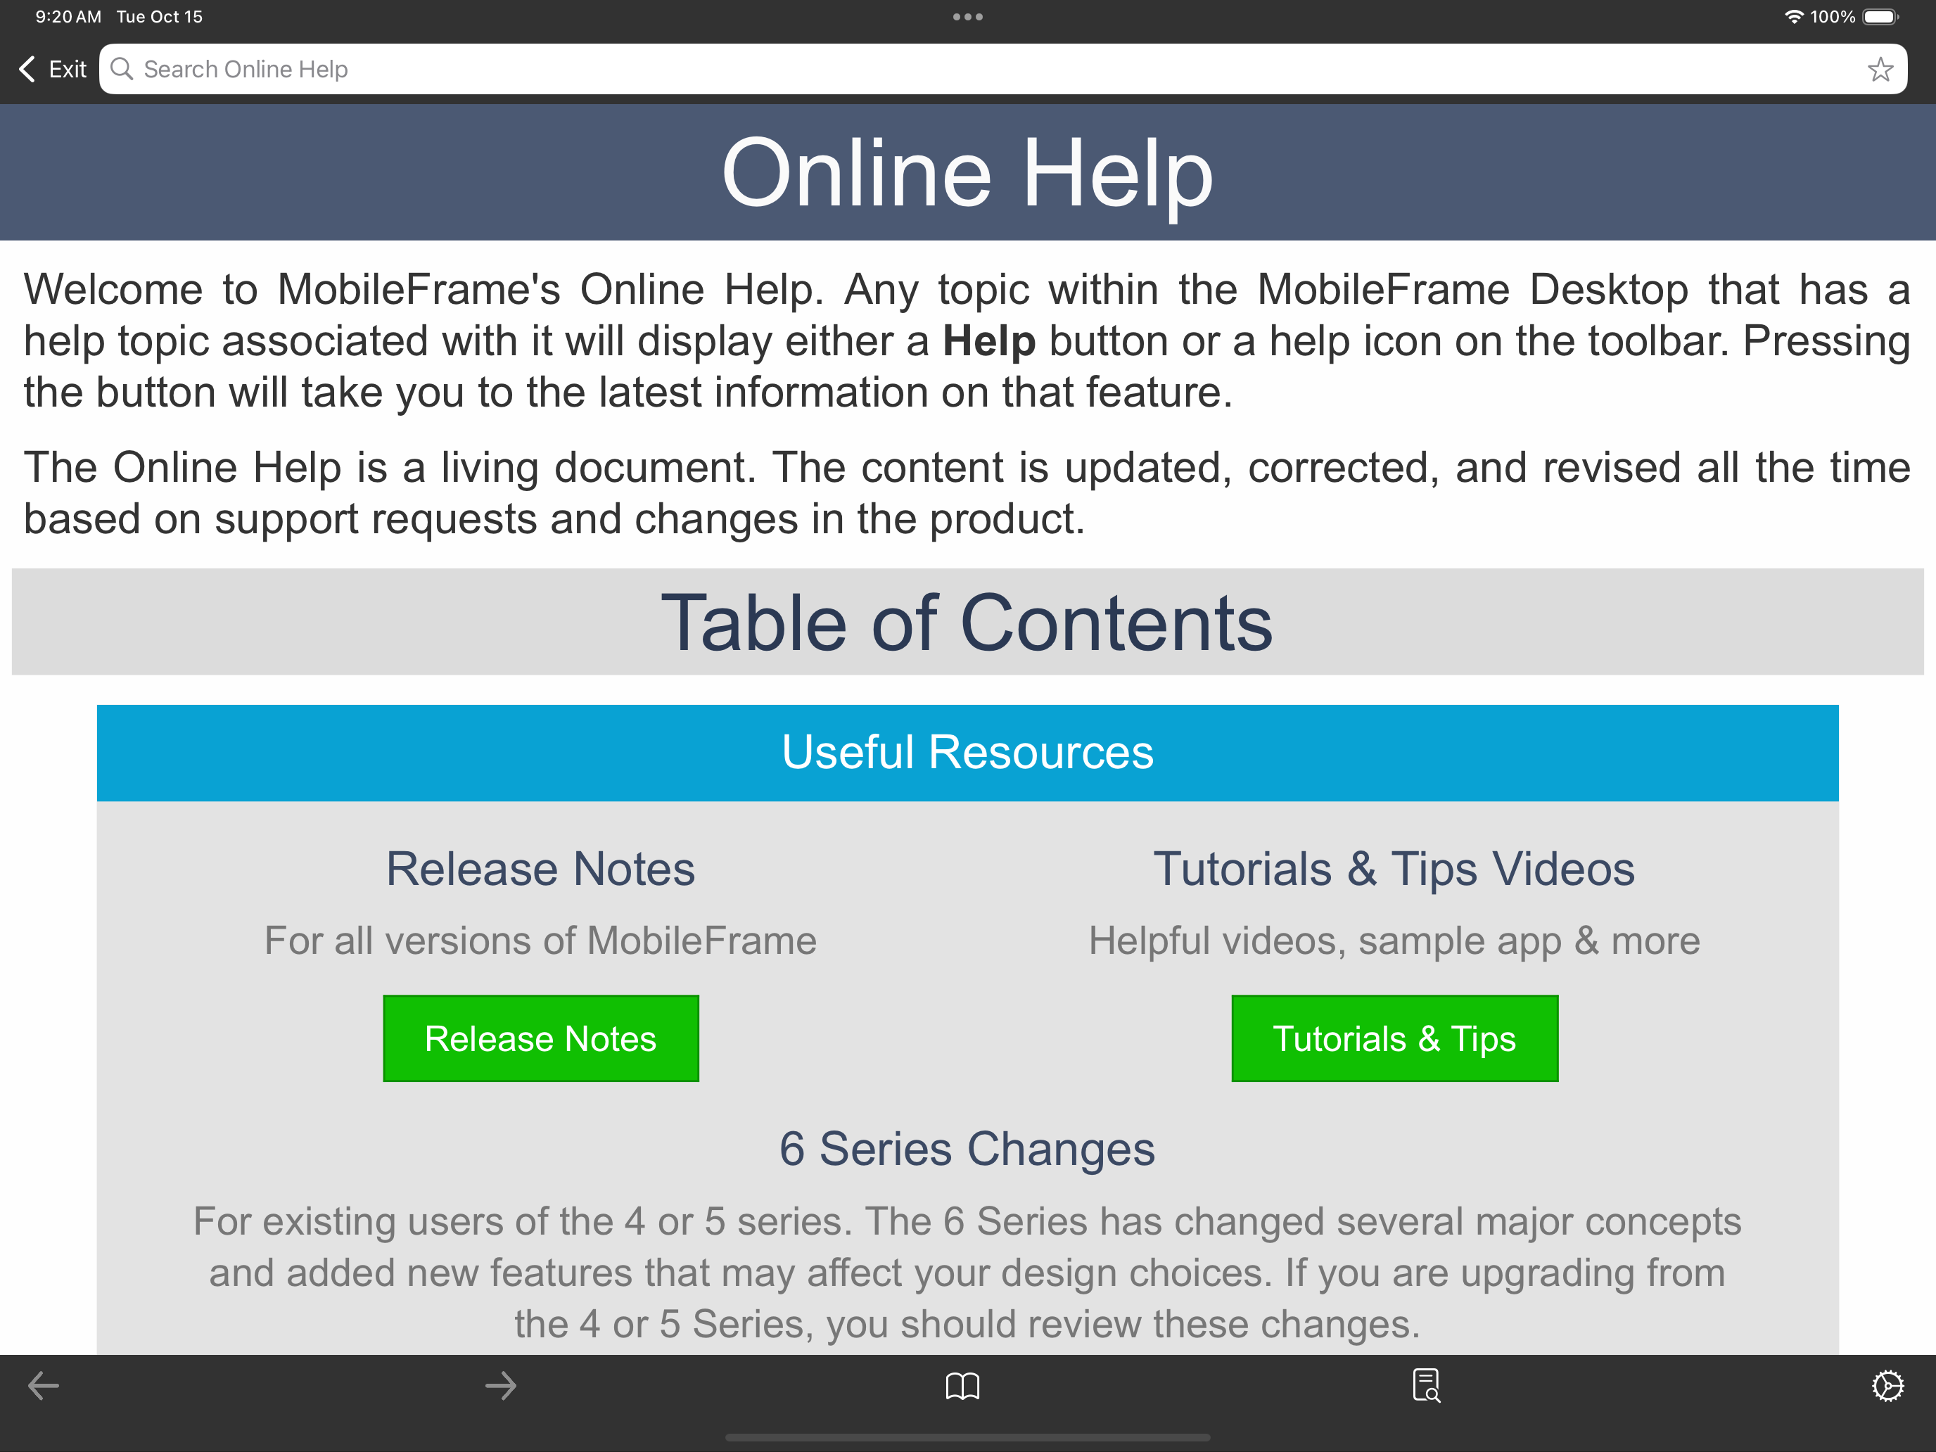
Task: Open the find-in-page document icon
Action: [1427, 1385]
